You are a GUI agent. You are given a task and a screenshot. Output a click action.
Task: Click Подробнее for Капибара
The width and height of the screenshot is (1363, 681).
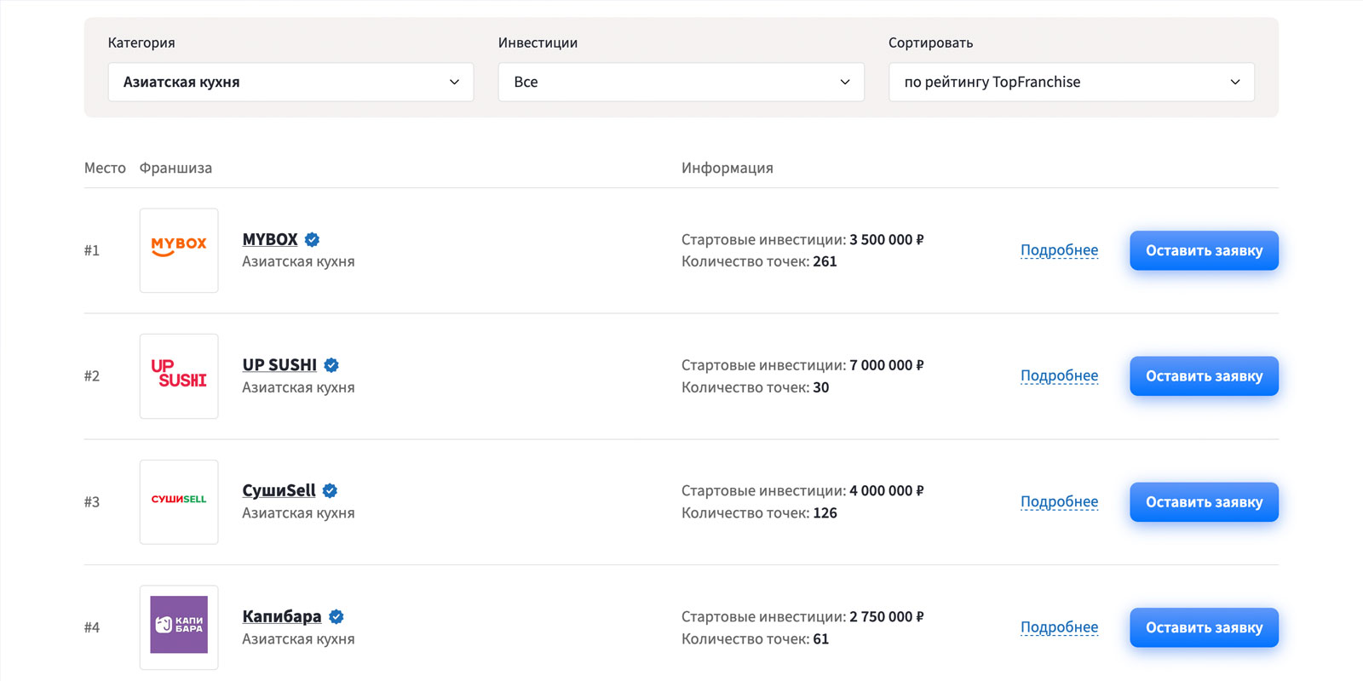pyautogui.click(x=1059, y=627)
